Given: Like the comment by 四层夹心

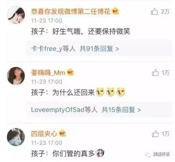Looking at the screenshot, I should (155, 134).
